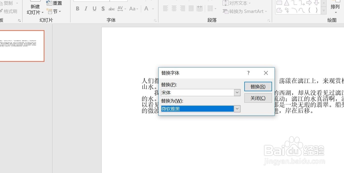The image size is (344, 173).
Task: Click 关闭(C) button in dialog
Action: [x=258, y=98]
